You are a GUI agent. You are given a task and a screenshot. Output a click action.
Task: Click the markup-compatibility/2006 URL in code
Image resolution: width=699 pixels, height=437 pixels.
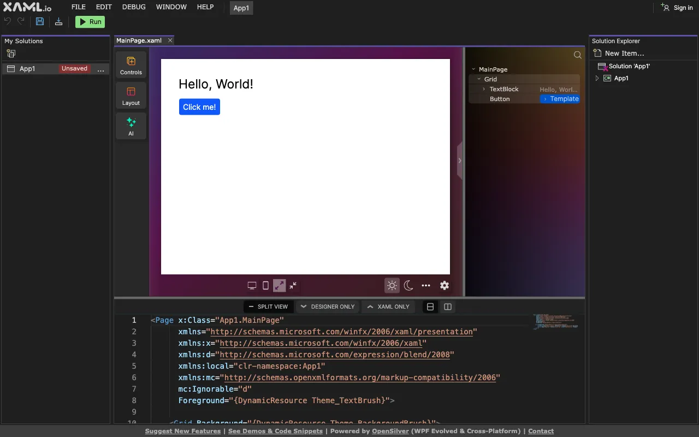tap(360, 377)
